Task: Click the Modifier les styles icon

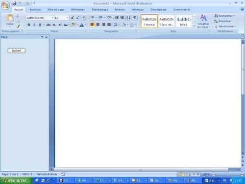Action: 203,21
